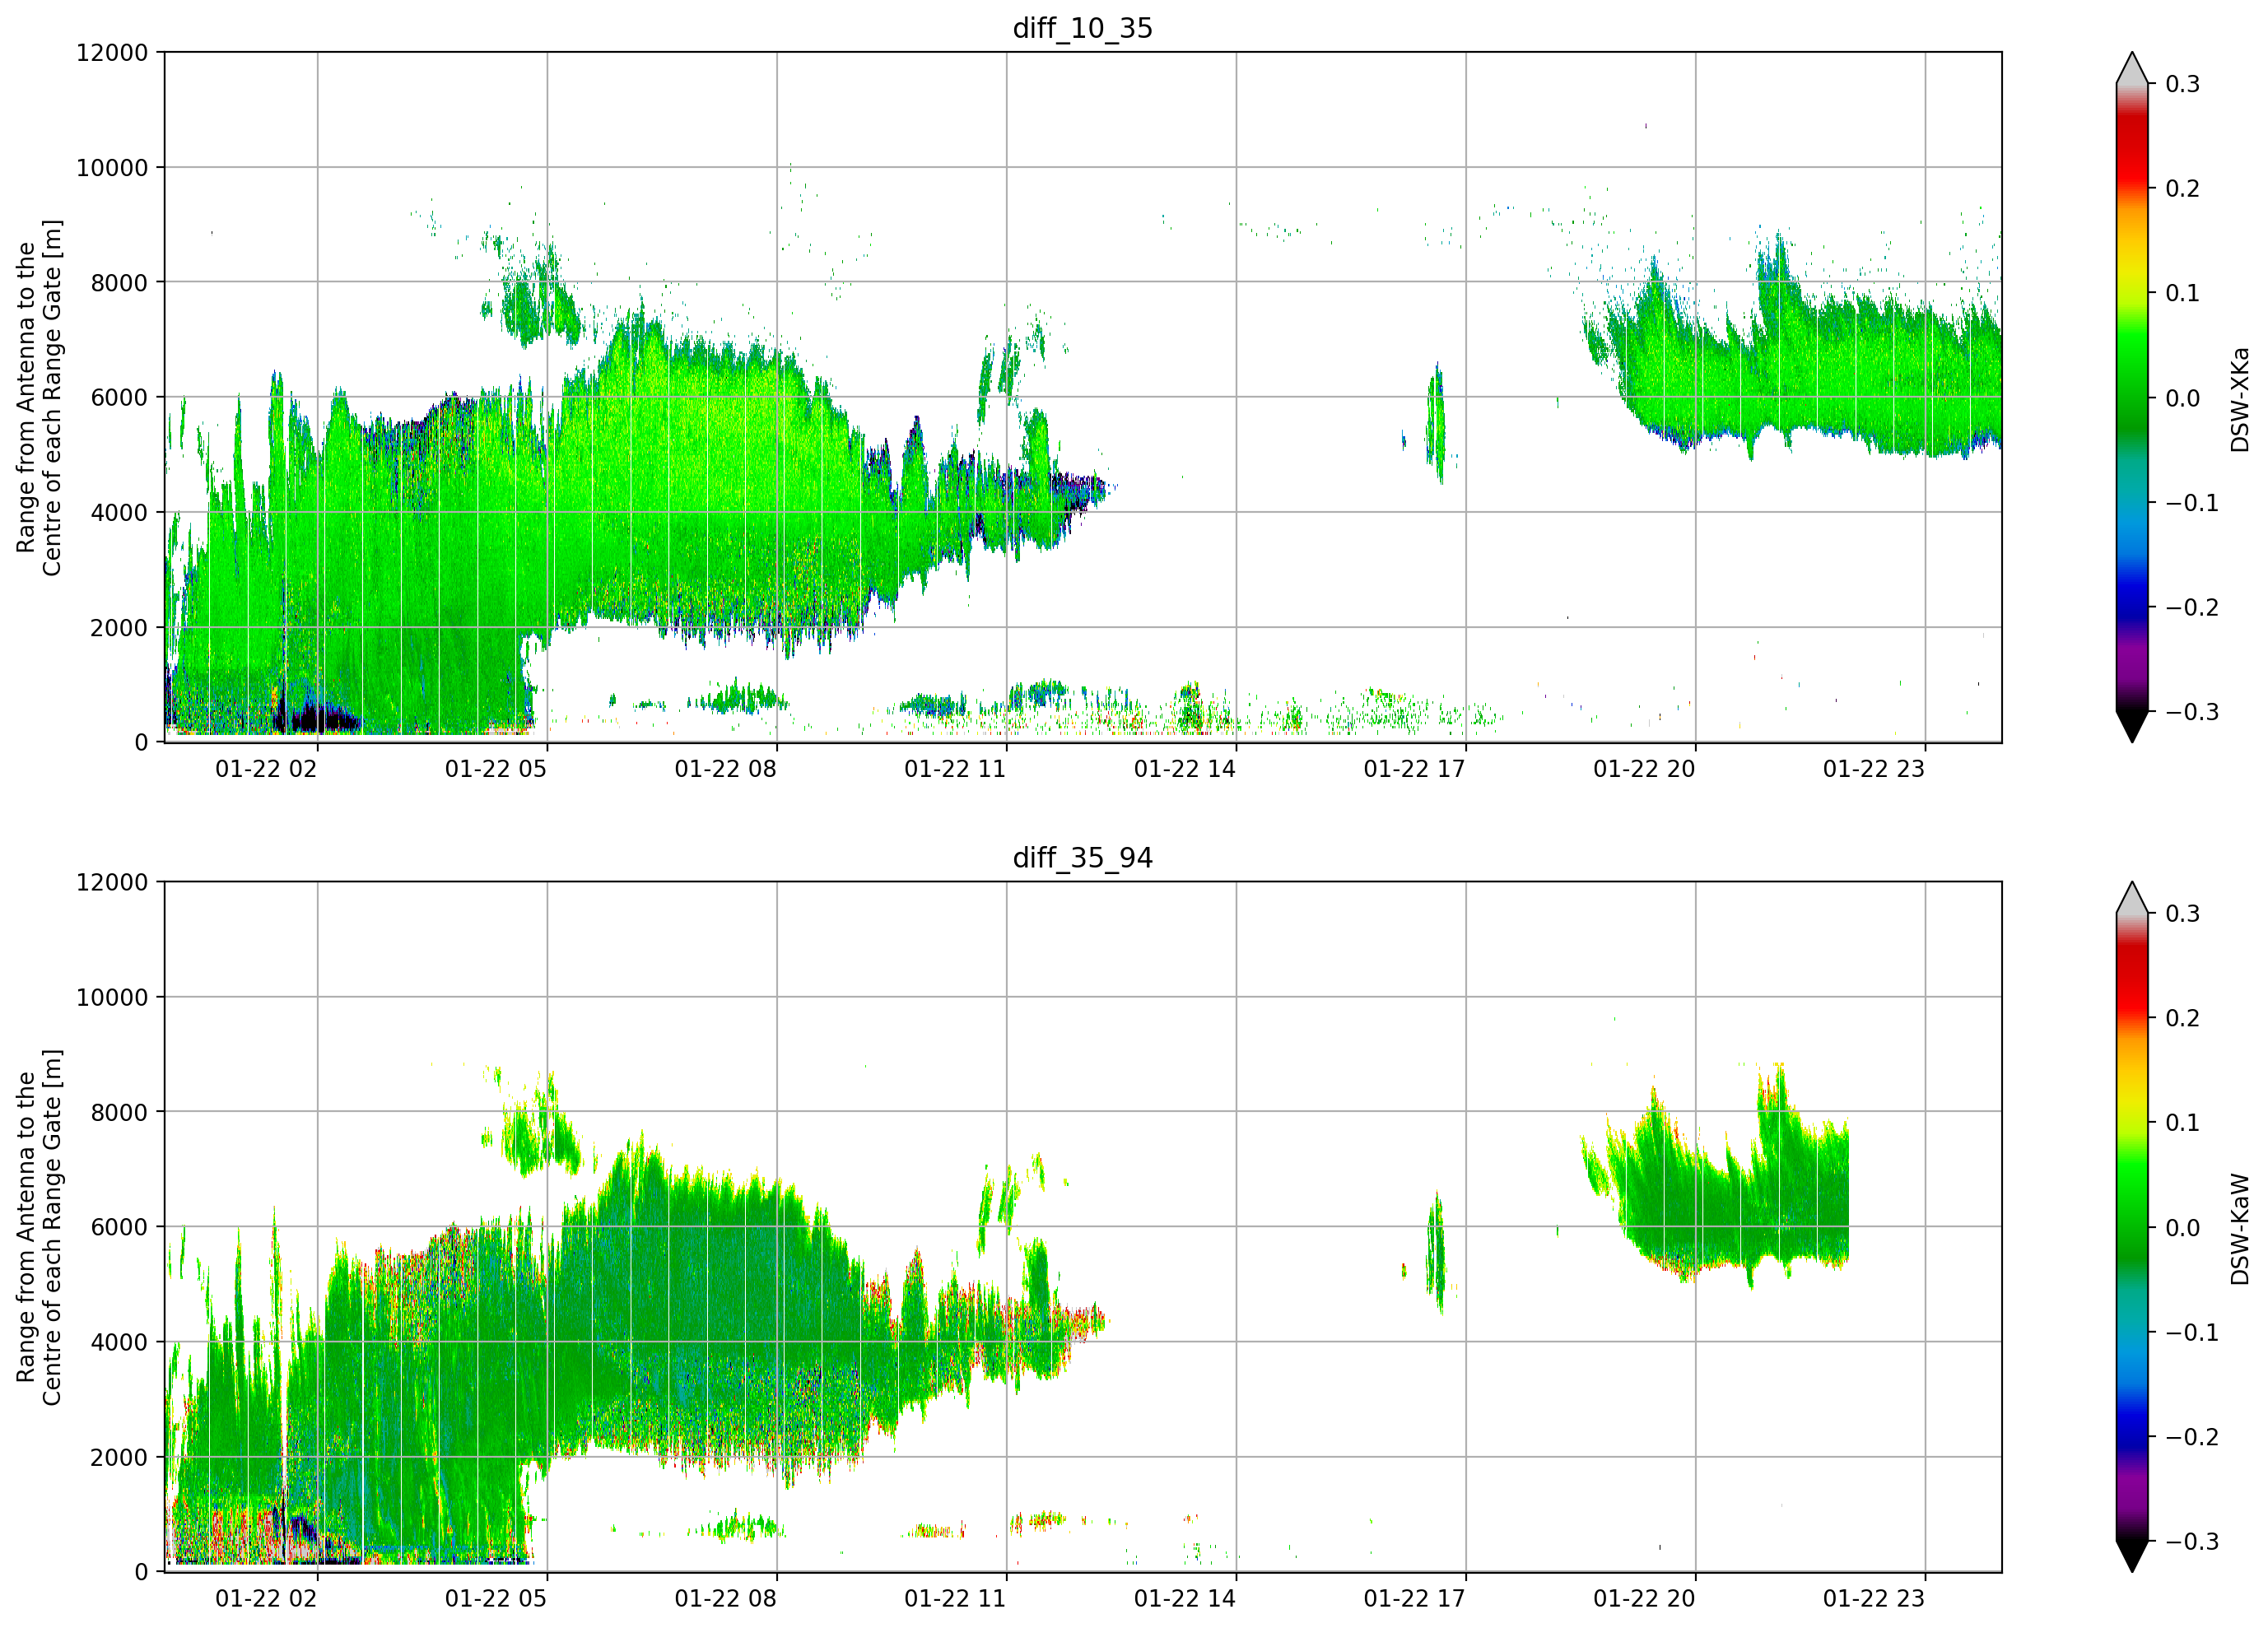Select the DSW-KaW colorbar label
2268x1628 pixels.
(x=2240, y=1229)
